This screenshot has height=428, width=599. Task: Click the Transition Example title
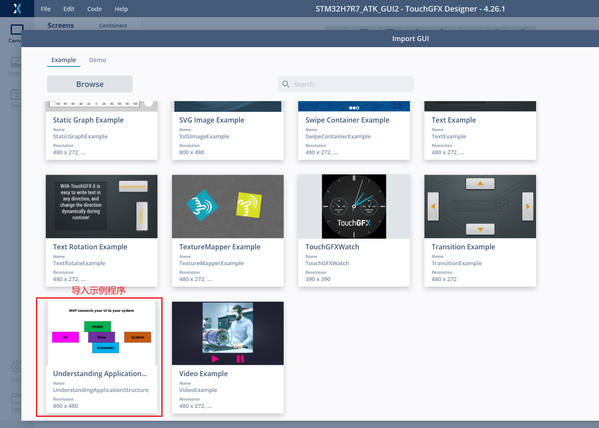[463, 247]
